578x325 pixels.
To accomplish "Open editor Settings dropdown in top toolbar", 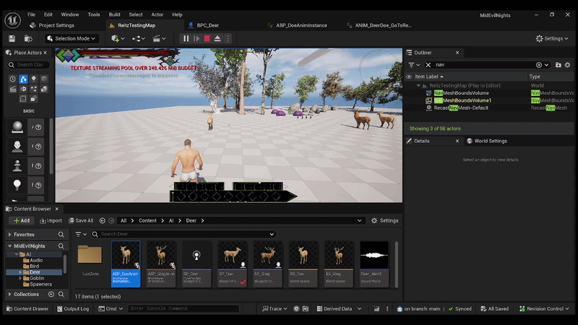I will point(552,38).
